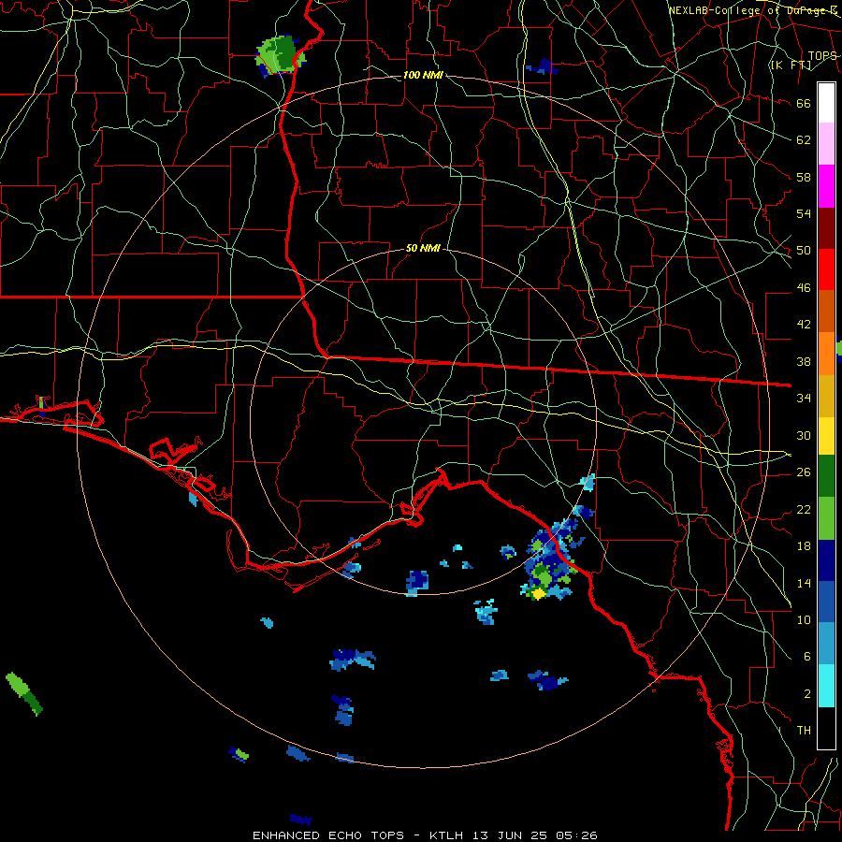Click the 'KTLH' radar site identifier
Viewport: 842px width, 842px height.
tap(446, 835)
